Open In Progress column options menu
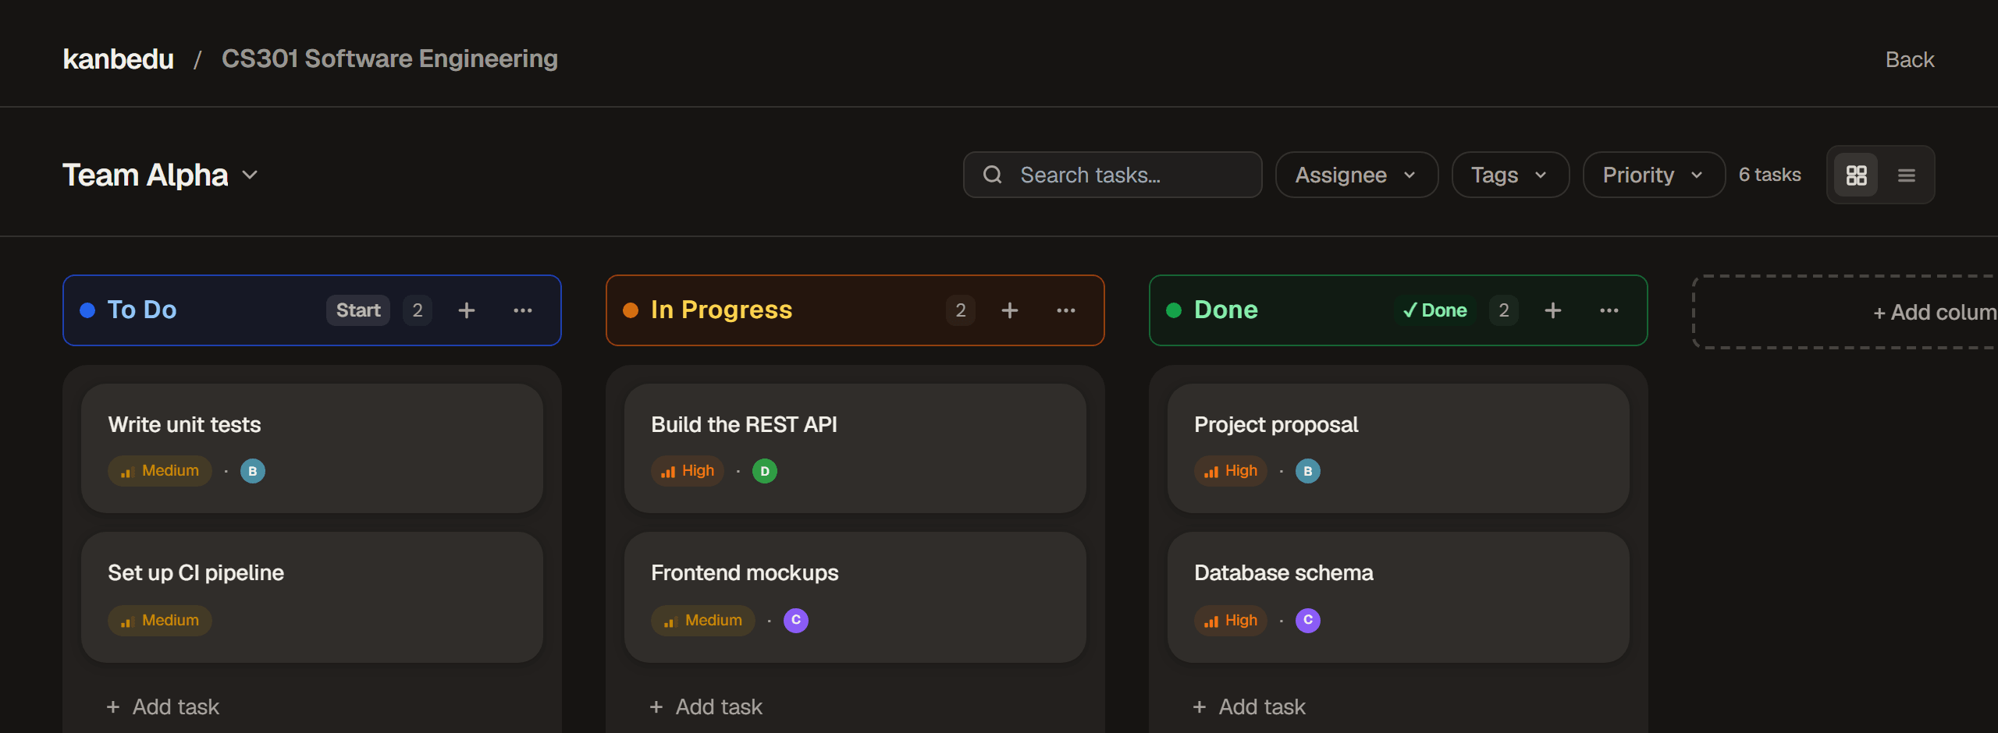The image size is (1998, 733). (1066, 310)
